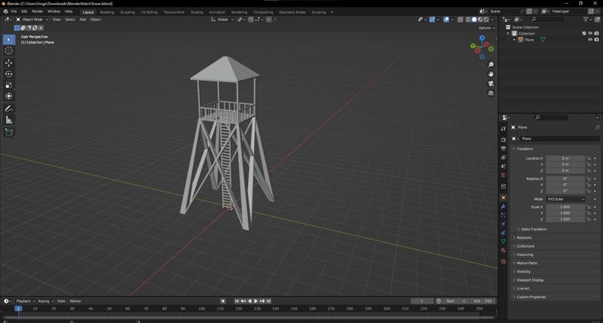This screenshot has width=603, height=323.
Task: Switch perspective/orthographic grid icon
Action: pyautogui.click(x=491, y=93)
